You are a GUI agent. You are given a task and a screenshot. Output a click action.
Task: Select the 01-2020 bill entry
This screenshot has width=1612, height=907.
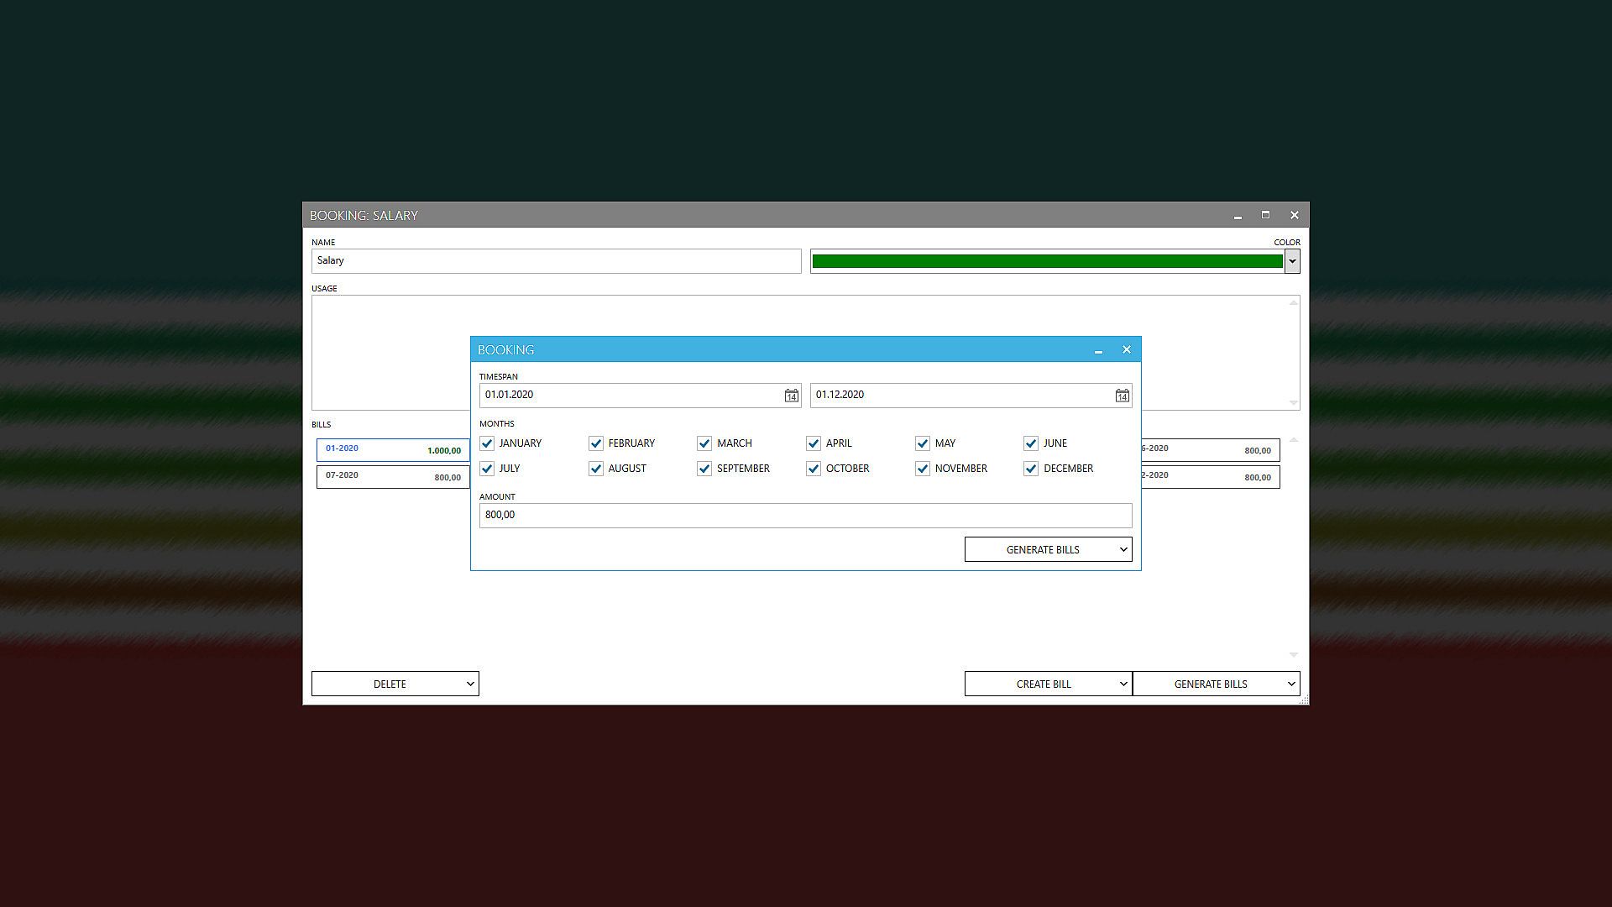pos(392,450)
